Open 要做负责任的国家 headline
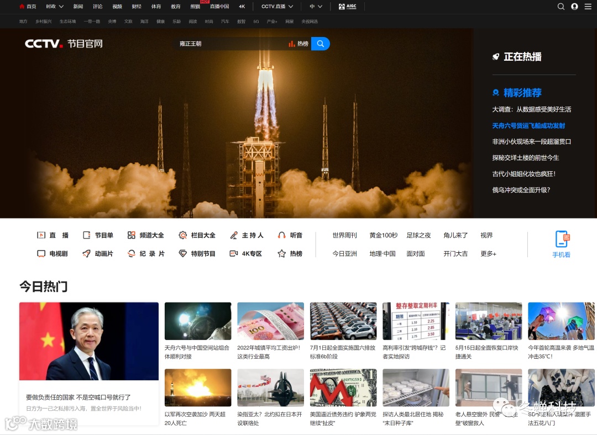The image size is (597, 435). [78, 397]
